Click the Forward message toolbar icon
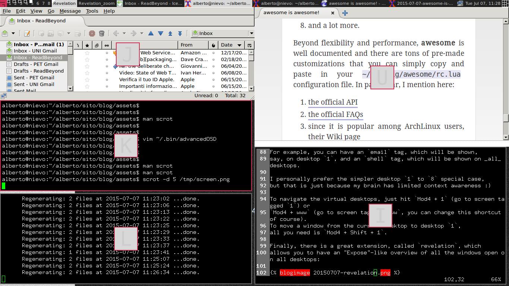The width and height of the screenshot is (509, 286). click(60, 34)
